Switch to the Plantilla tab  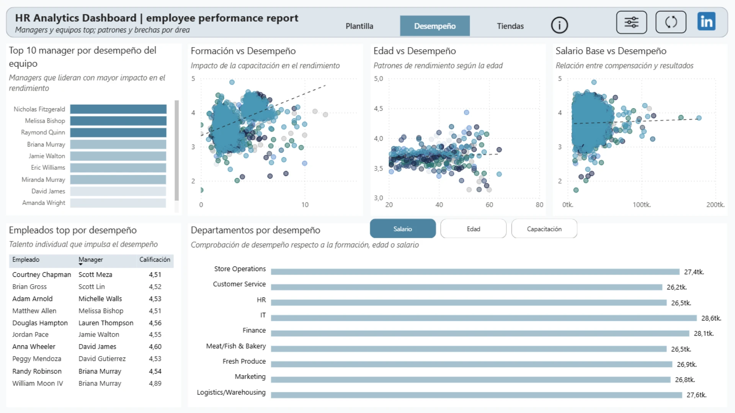359,26
